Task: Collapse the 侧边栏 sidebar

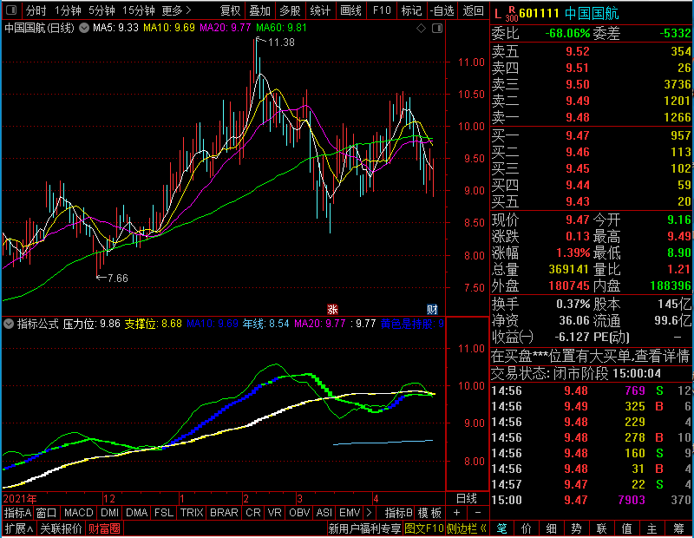Action: click(x=467, y=528)
